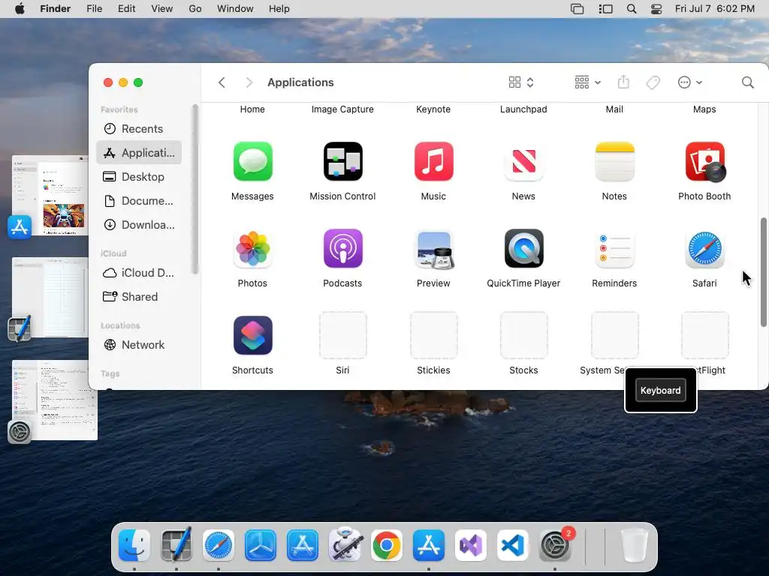769x576 pixels.
Task: Click the 'Launchpad' label
Action: [x=523, y=109]
